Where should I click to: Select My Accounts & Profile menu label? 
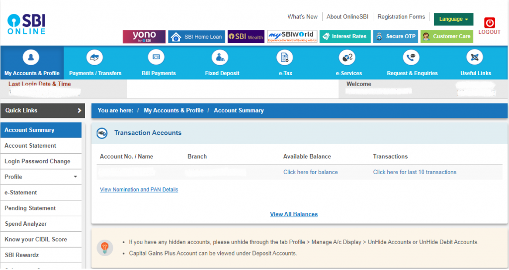coord(32,74)
